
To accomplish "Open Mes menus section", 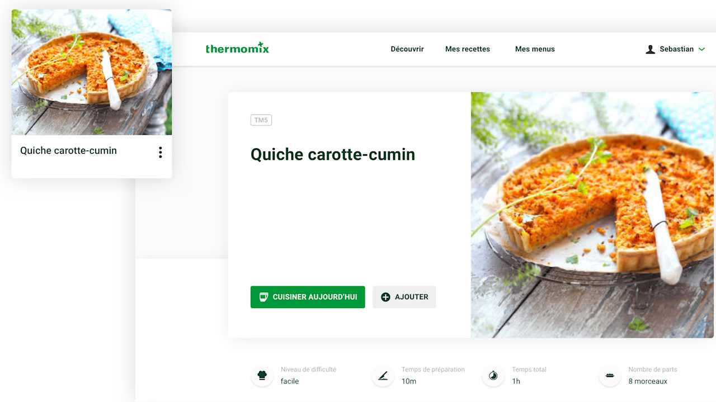I will [x=535, y=49].
